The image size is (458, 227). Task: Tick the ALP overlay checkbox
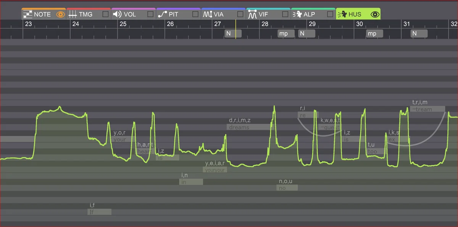[x=330, y=15]
